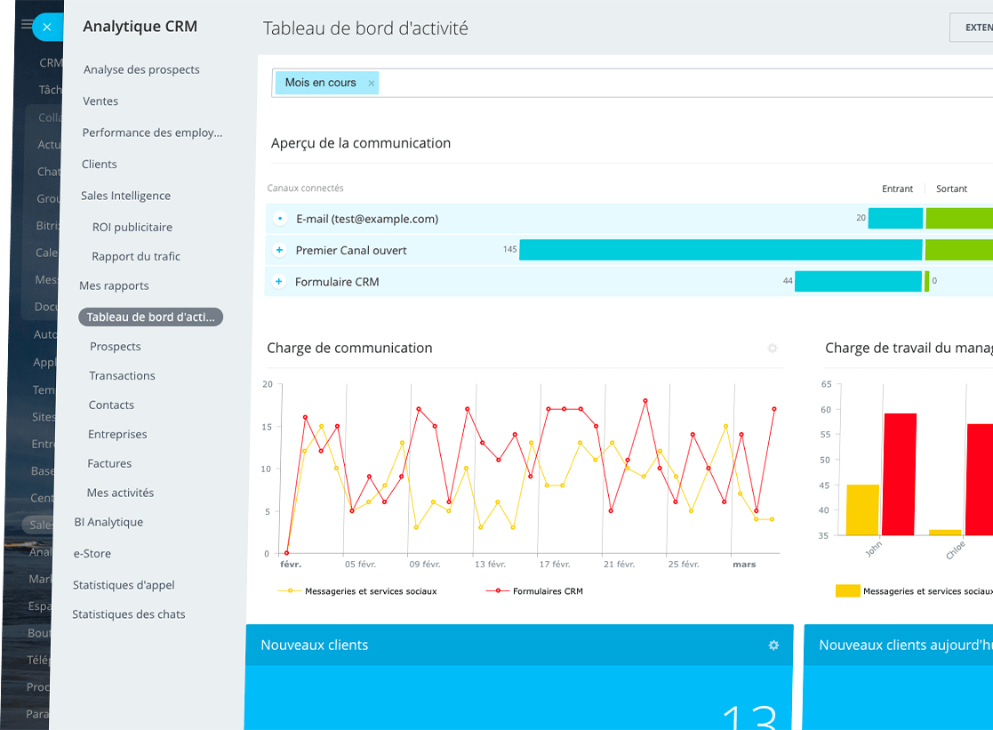Collapse the E-mail (test@example.com) row
The height and width of the screenshot is (730, 993).
click(280, 219)
